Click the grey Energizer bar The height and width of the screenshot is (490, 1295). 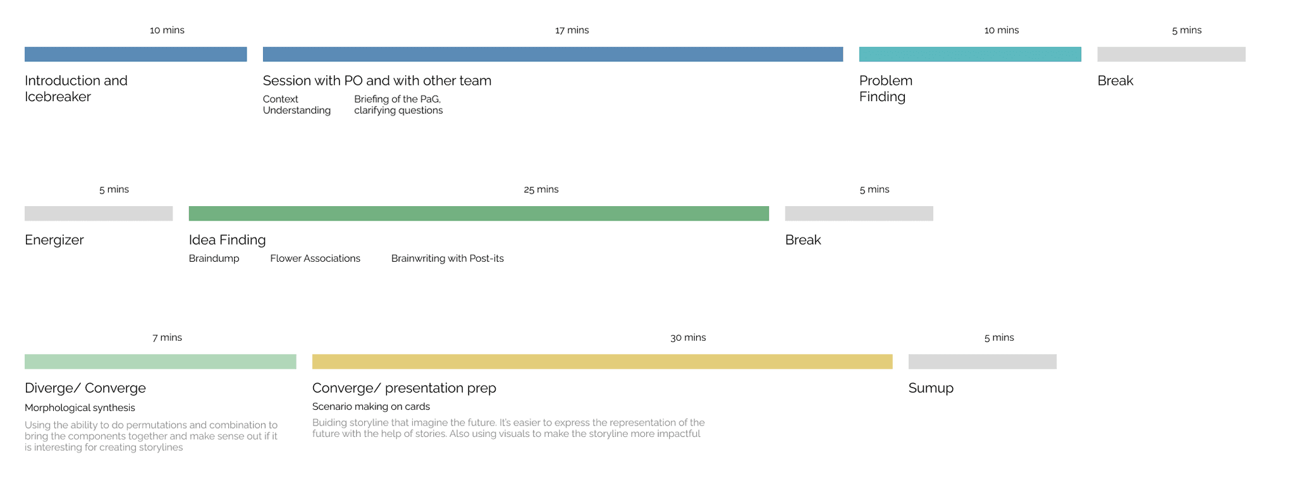pyautogui.click(x=99, y=214)
